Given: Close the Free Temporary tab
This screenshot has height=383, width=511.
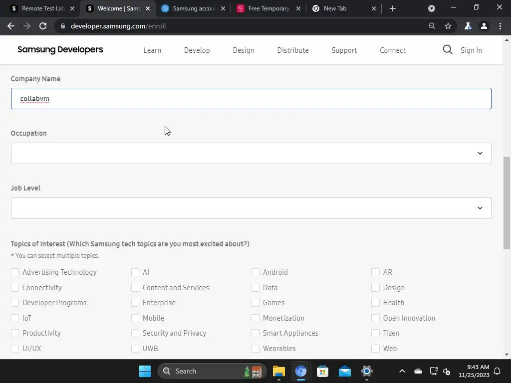Looking at the screenshot, I should click(x=298, y=8).
